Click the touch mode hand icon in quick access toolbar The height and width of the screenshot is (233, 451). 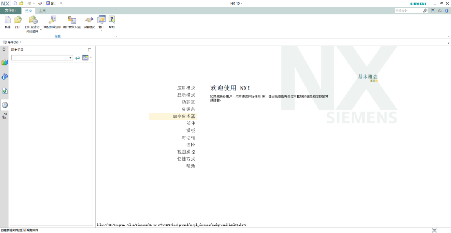coord(40,3)
